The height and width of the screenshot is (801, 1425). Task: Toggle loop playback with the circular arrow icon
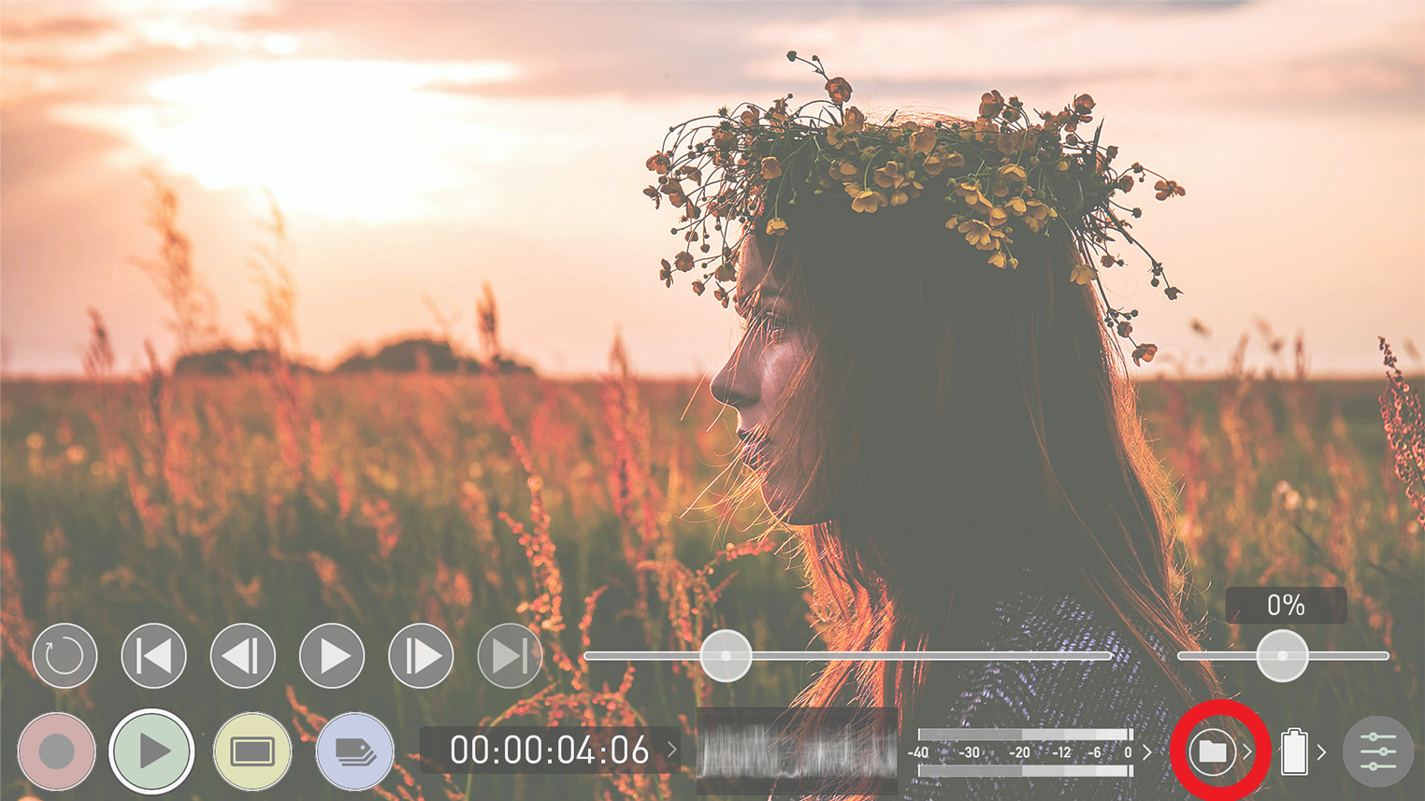pyautogui.click(x=65, y=656)
